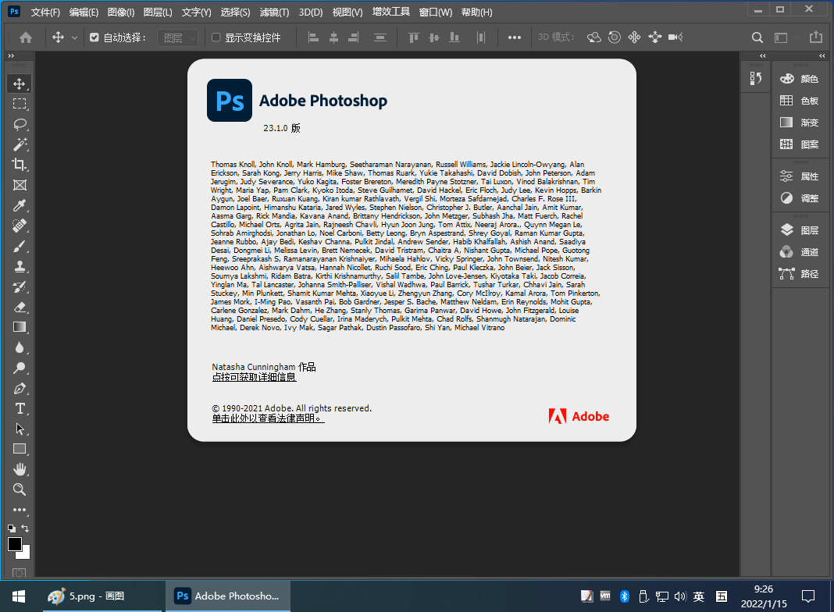Image resolution: width=834 pixels, height=612 pixels.
Task: Select the Rectangular Marquee tool
Action: [20, 105]
